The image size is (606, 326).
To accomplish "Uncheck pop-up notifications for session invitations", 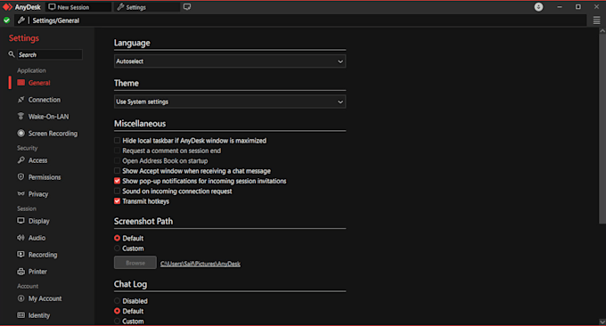I will coord(117,181).
